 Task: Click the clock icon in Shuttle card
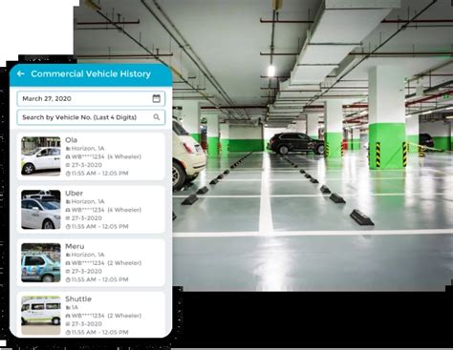point(68,332)
